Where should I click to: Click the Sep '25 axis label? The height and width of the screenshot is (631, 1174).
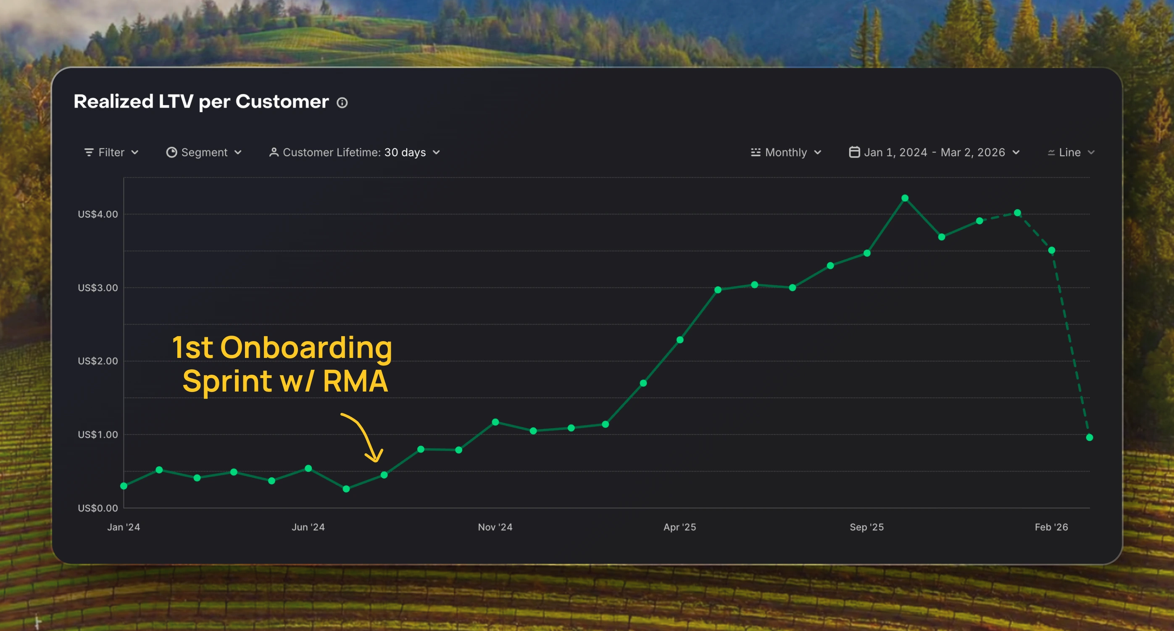pos(866,527)
